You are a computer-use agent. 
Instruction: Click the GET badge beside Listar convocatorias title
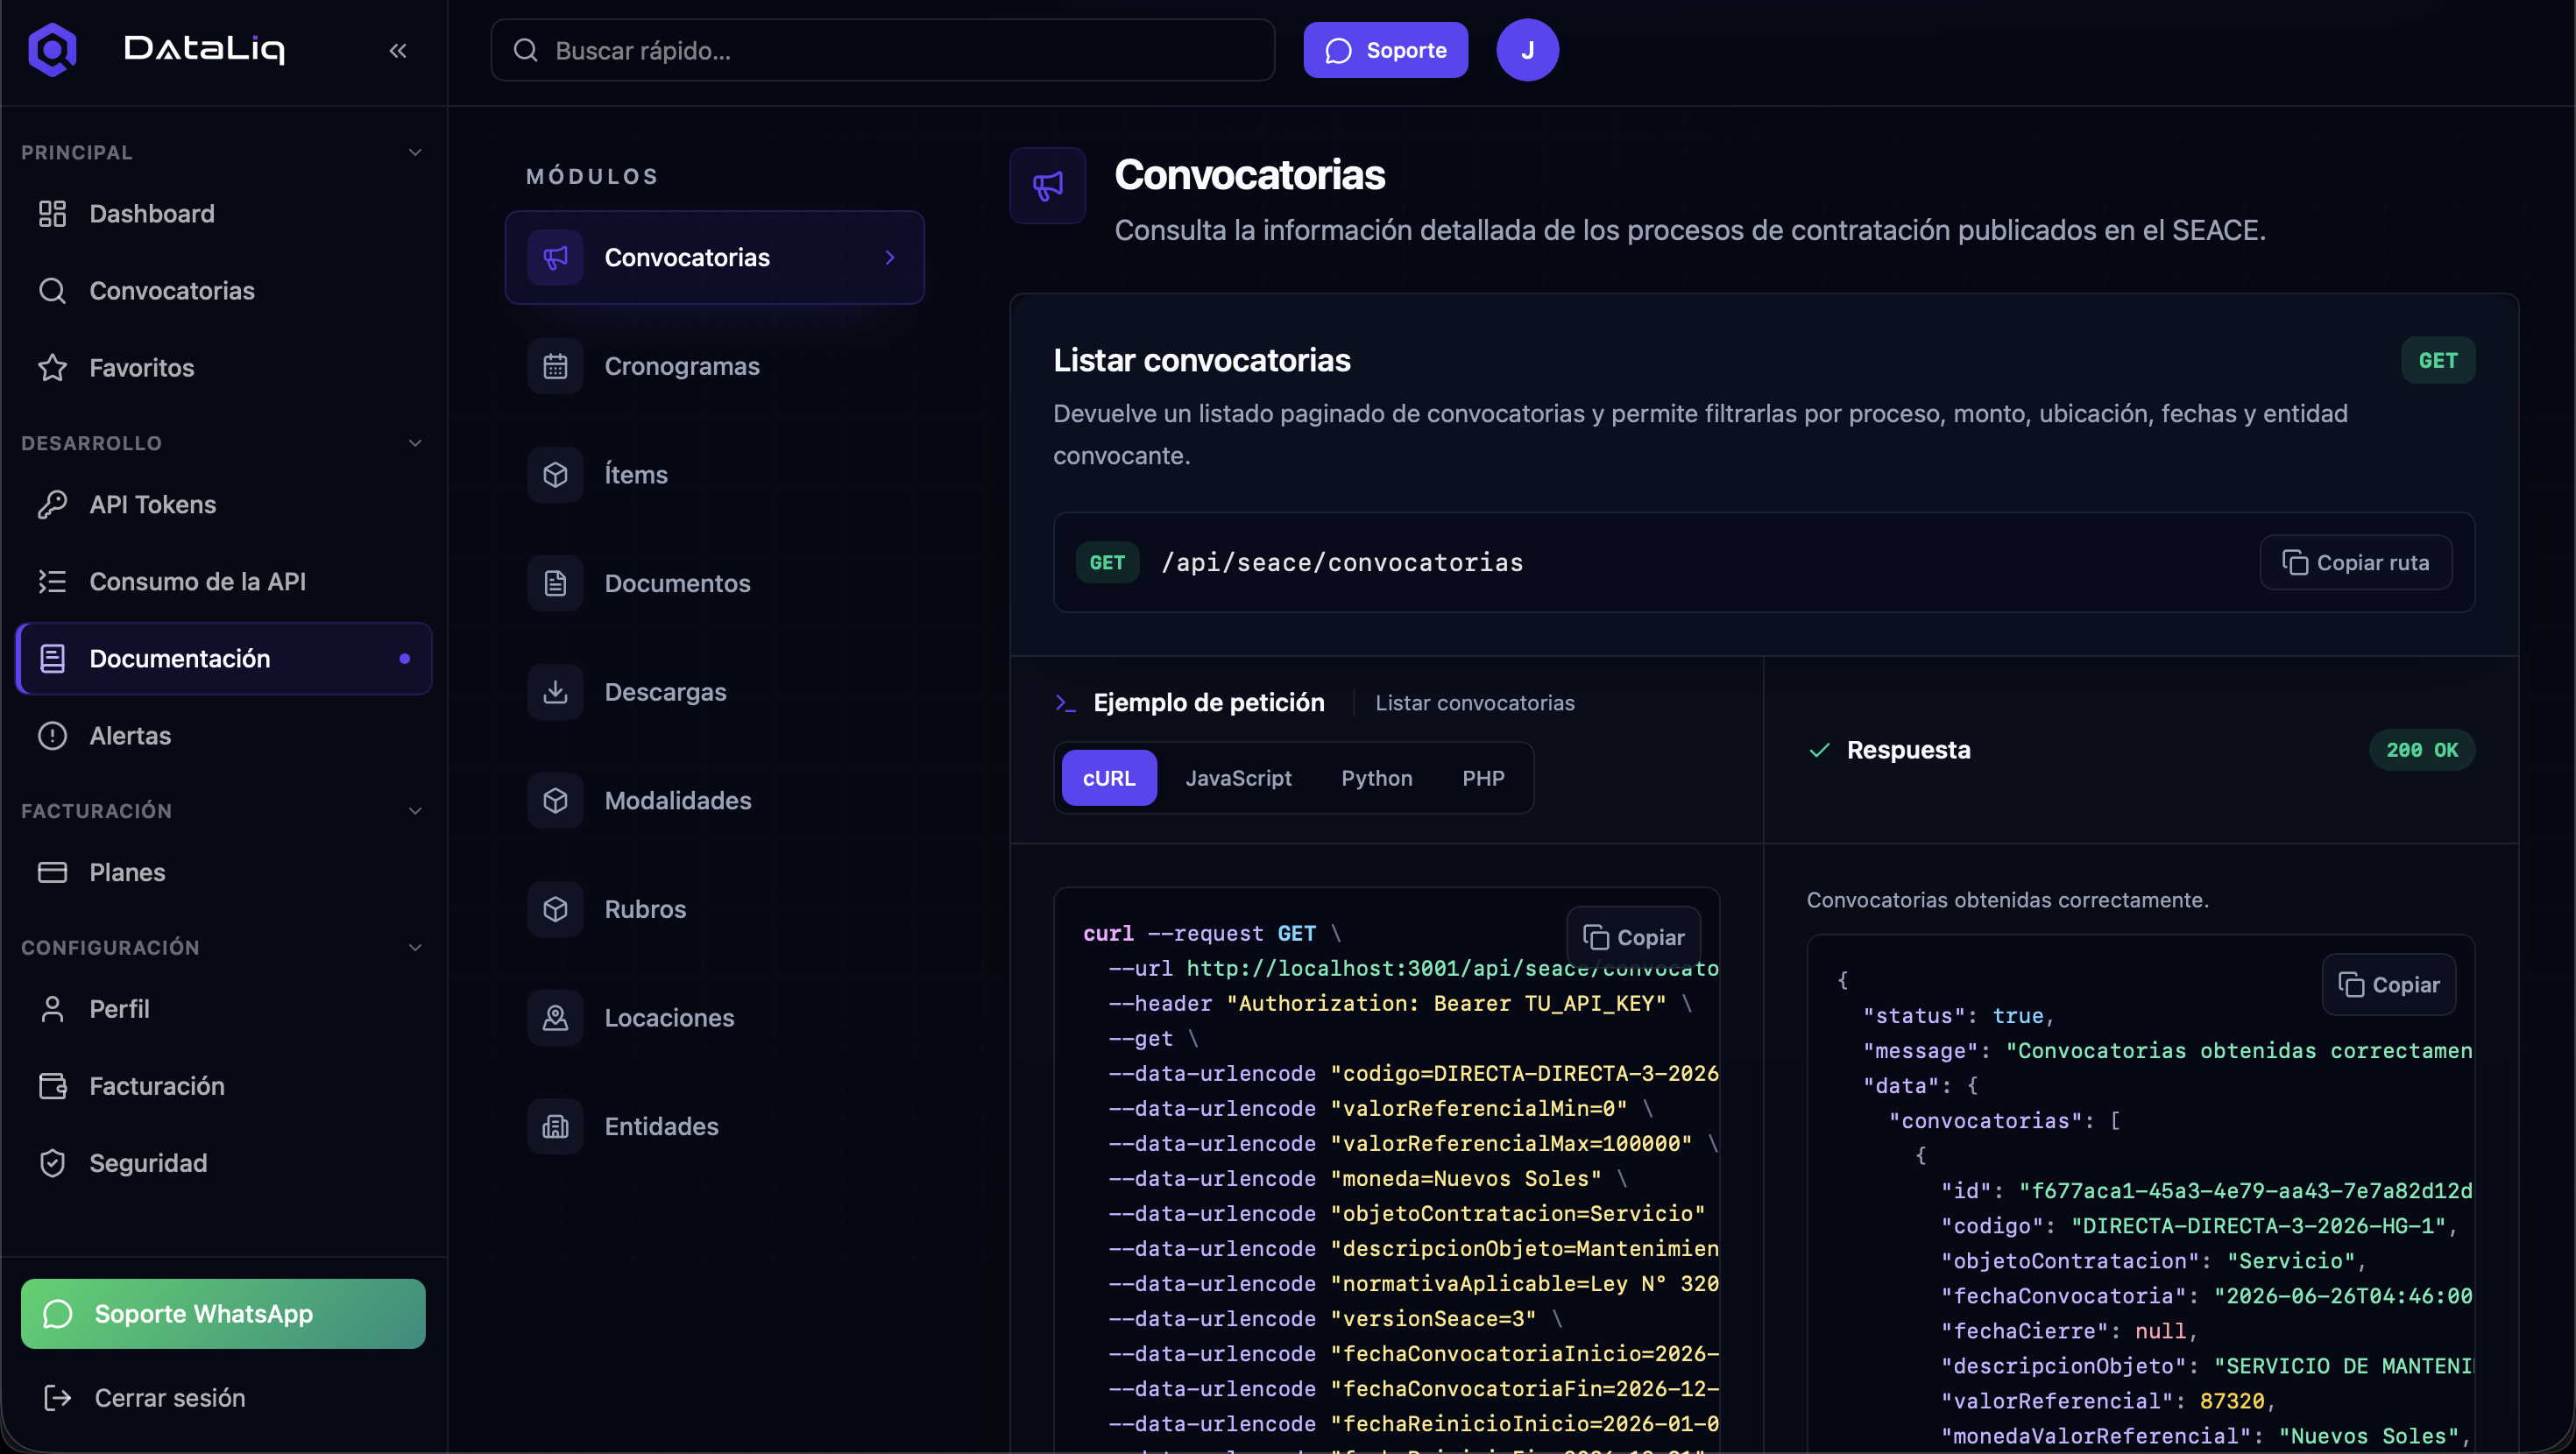click(x=2438, y=360)
